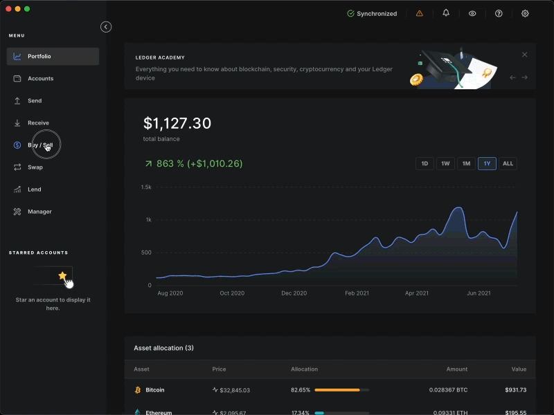Viewport: 554px width, 415px height.
Task: Collapse the sidebar using the chevron
Action: 105,26
